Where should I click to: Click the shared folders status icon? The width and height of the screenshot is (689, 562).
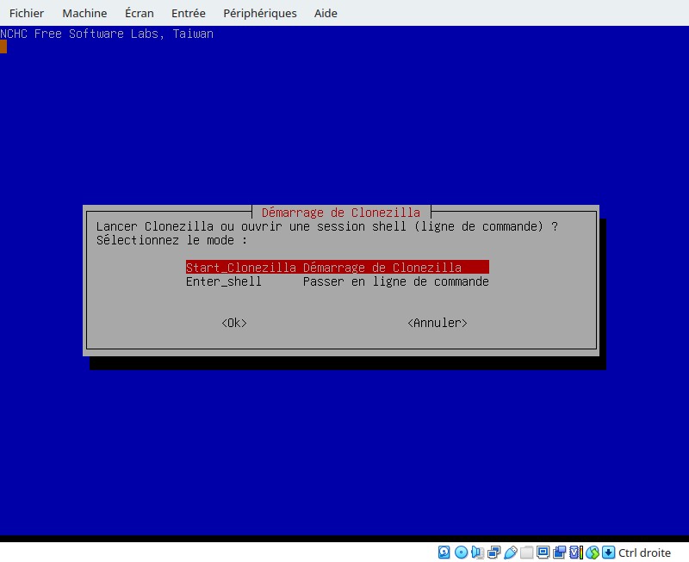526,553
